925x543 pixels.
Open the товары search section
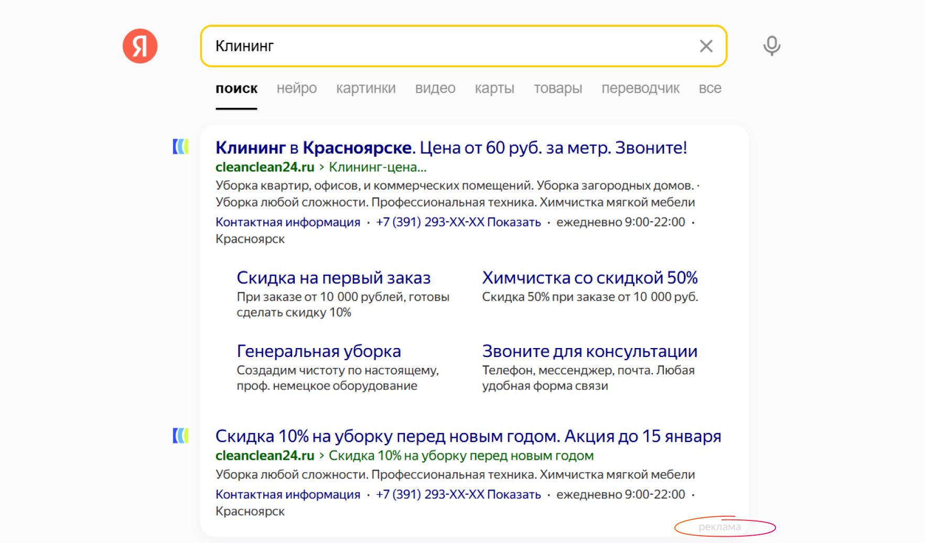pyautogui.click(x=557, y=88)
